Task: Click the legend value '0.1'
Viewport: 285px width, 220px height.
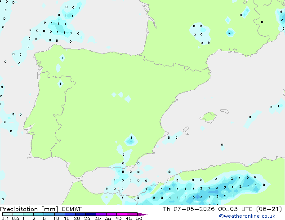Action: coord(5,218)
